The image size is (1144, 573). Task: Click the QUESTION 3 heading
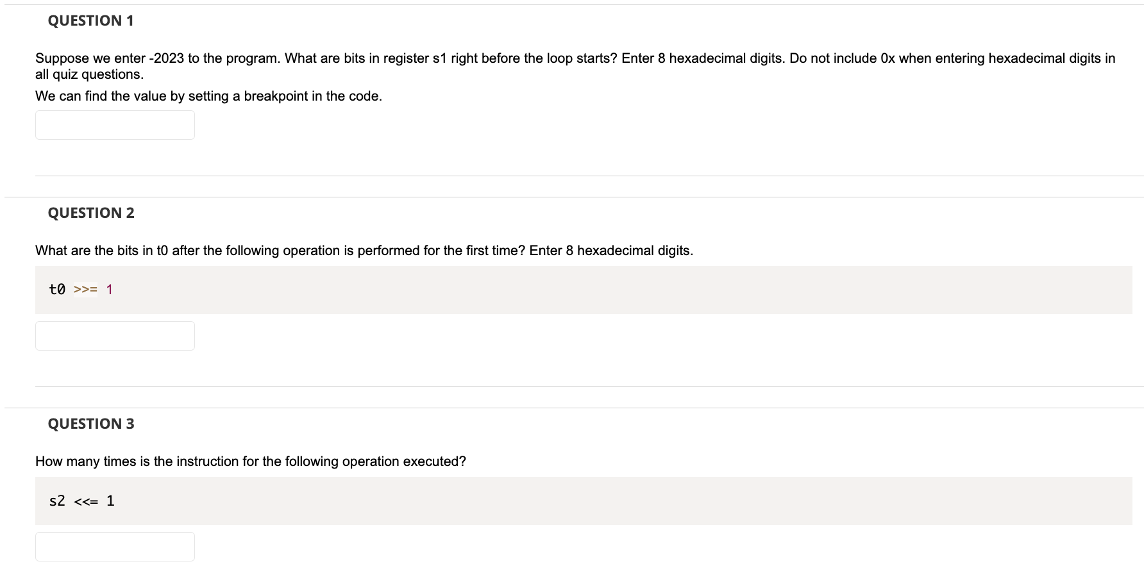(91, 424)
